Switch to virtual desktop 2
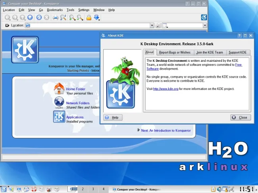 83,189
